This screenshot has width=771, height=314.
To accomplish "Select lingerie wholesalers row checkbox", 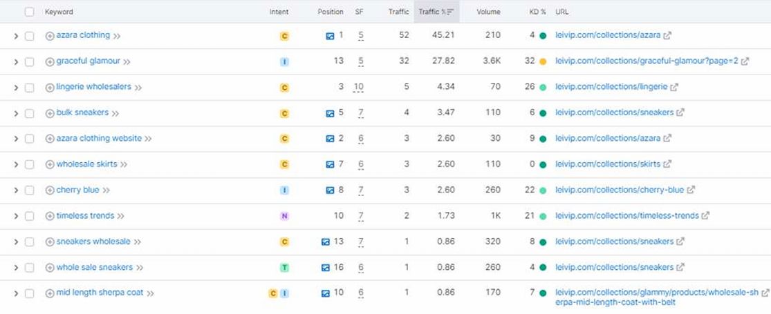I will pos(30,88).
